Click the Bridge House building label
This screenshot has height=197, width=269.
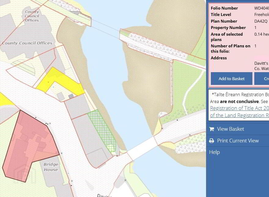pyautogui.click(x=51, y=167)
